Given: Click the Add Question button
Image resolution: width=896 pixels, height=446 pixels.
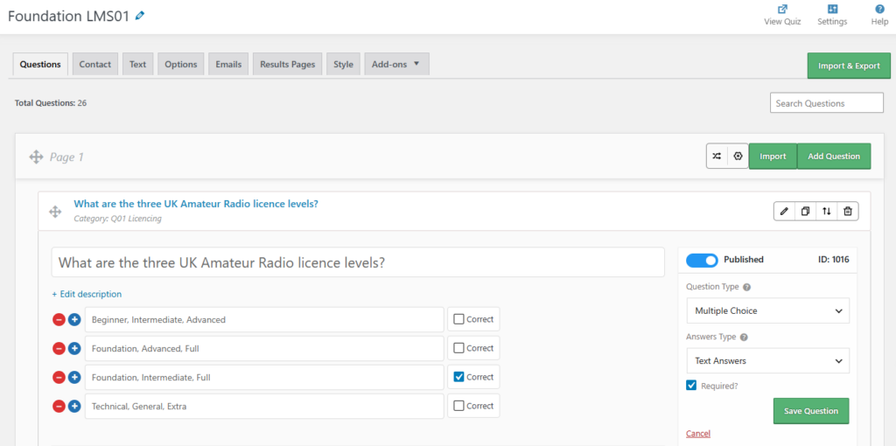Looking at the screenshot, I should (x=834, y=156).
